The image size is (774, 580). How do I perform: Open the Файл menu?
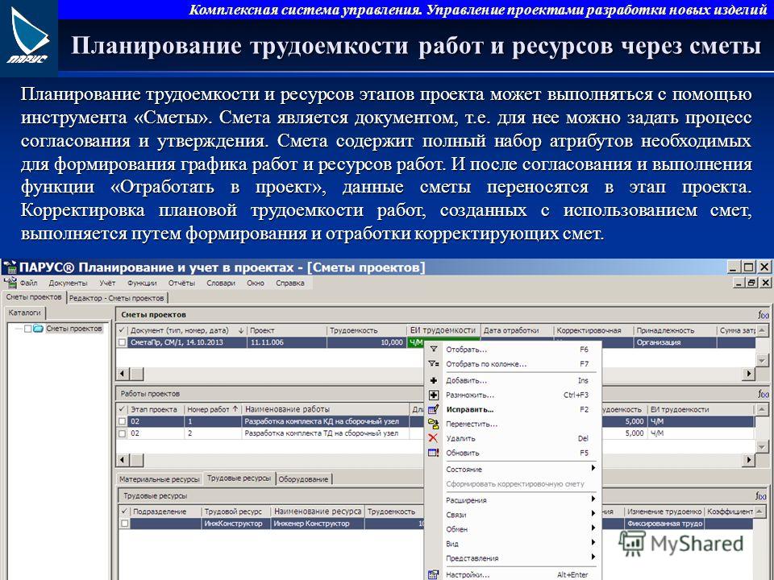coord(29,283)
